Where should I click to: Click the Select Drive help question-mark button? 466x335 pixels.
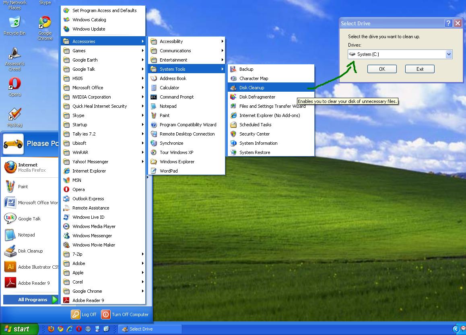(448, 23)
